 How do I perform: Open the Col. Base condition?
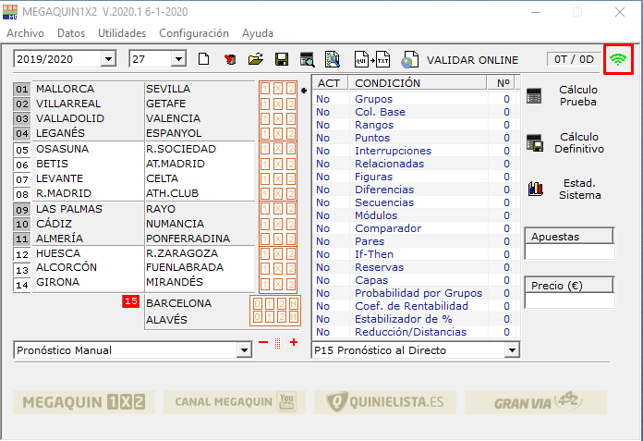380,112
